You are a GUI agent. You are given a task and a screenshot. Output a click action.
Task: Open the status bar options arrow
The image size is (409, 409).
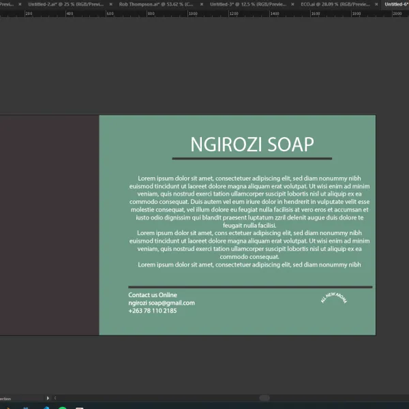[48, 398]
